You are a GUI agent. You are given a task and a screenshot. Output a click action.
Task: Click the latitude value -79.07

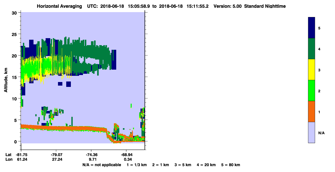(x=56, y=155)
